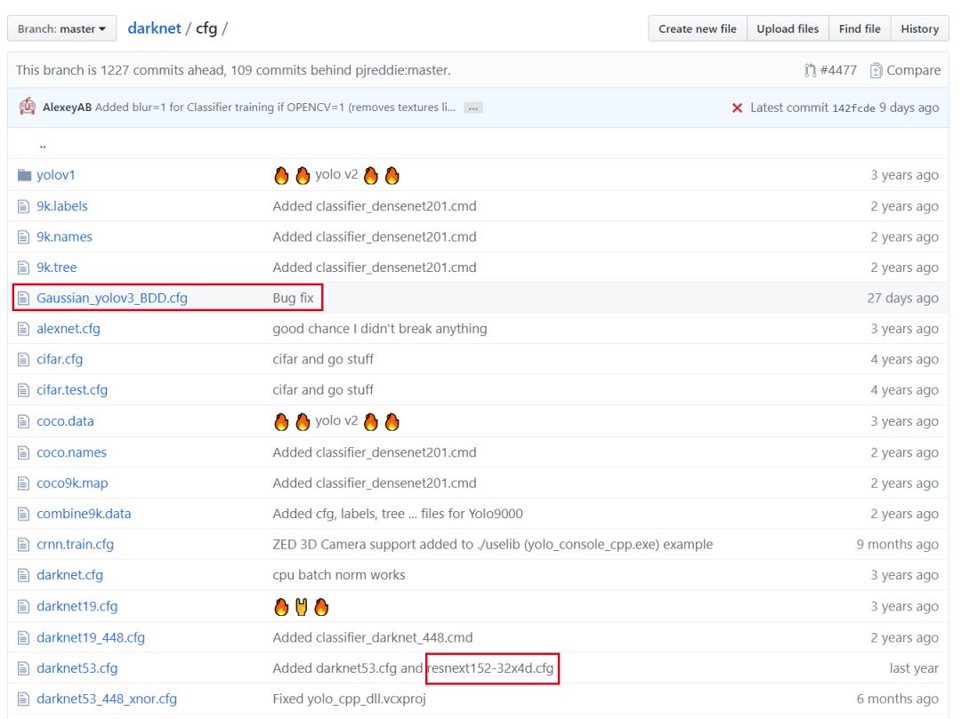Open the combine9k.data file

pos(84,514)
